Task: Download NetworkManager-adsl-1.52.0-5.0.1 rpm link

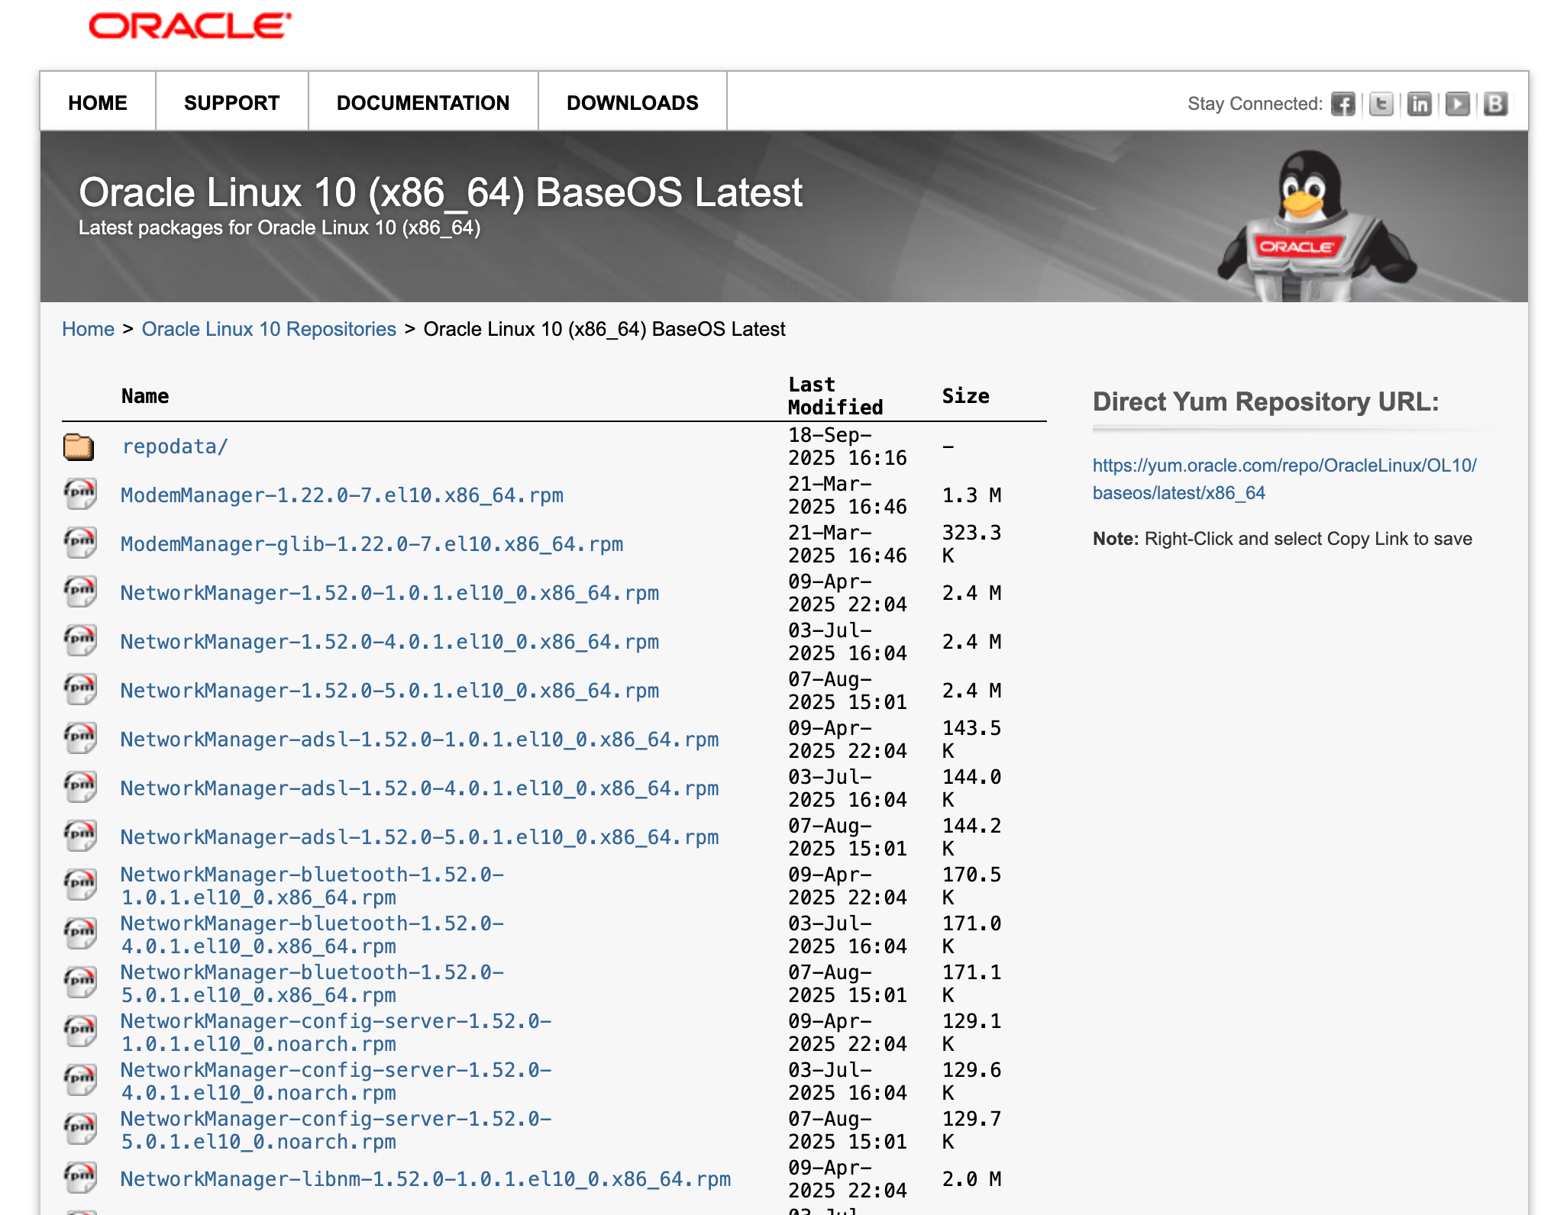Action: 420,837
